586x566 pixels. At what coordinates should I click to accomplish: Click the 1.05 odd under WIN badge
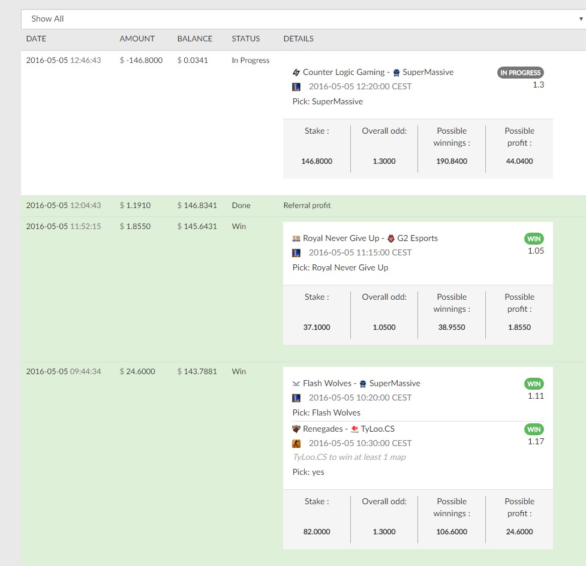point(536,251)
